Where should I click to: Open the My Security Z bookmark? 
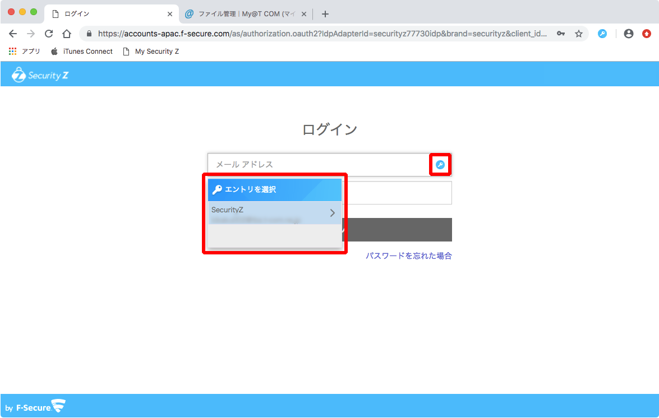(156, 52)
